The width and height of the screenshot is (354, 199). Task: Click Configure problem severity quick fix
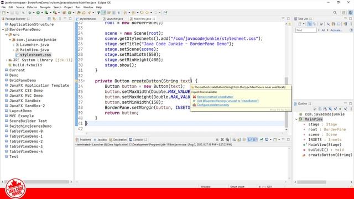coord(213,105)
